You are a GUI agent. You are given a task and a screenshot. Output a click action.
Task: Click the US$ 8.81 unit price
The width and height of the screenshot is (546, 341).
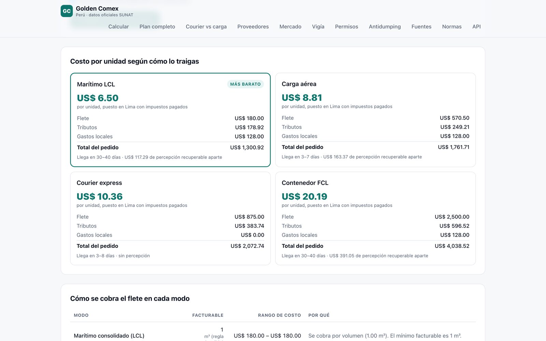pos(302,98)
